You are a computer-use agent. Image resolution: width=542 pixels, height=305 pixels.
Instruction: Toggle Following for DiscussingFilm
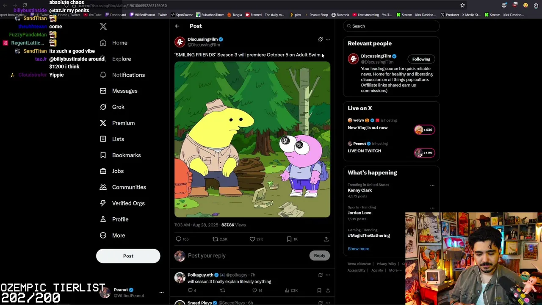(421, 59)
